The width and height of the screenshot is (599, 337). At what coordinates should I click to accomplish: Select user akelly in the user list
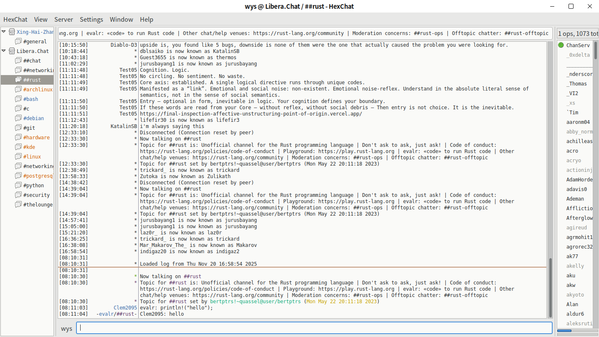point(575,266)
